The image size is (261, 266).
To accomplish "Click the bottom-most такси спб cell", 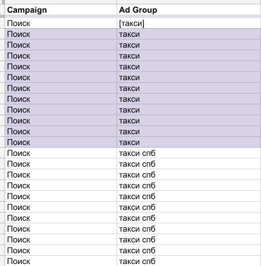I will pyautogui.click(x=189, y=261).
